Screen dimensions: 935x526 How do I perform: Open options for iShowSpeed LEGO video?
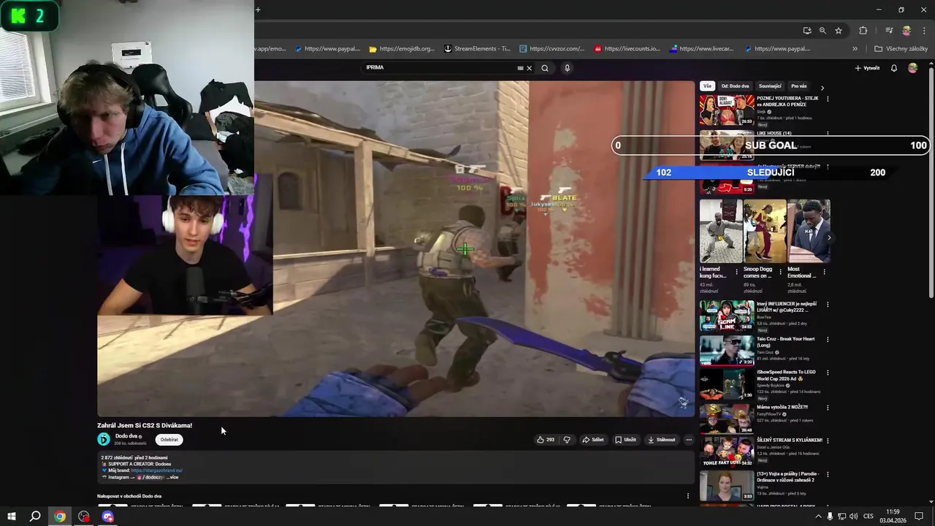828,373
